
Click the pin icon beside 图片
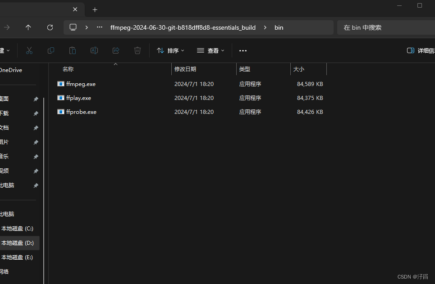(36, 142)
